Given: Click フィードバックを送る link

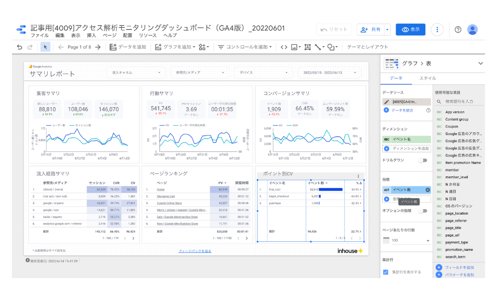Looking at the screenshot, I should tap(195, 251).
